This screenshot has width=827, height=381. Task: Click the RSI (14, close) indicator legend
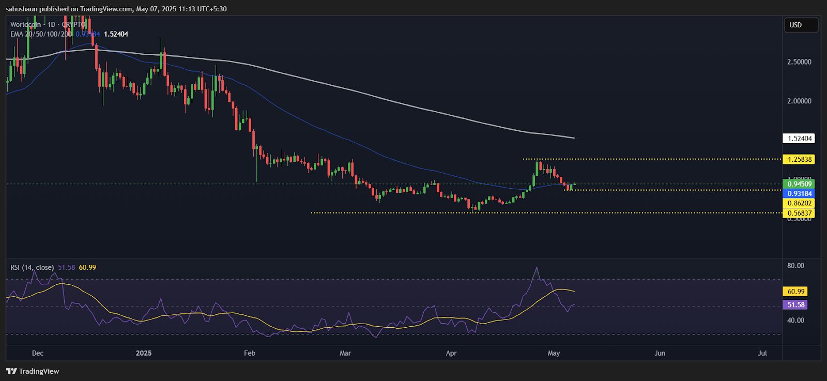tap(32, 267)
